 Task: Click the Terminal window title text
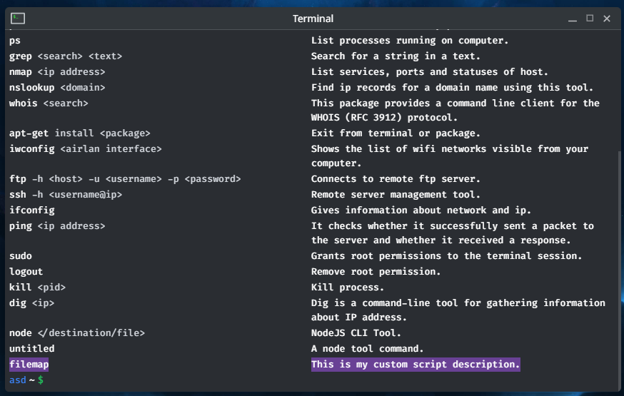(313, 19)
